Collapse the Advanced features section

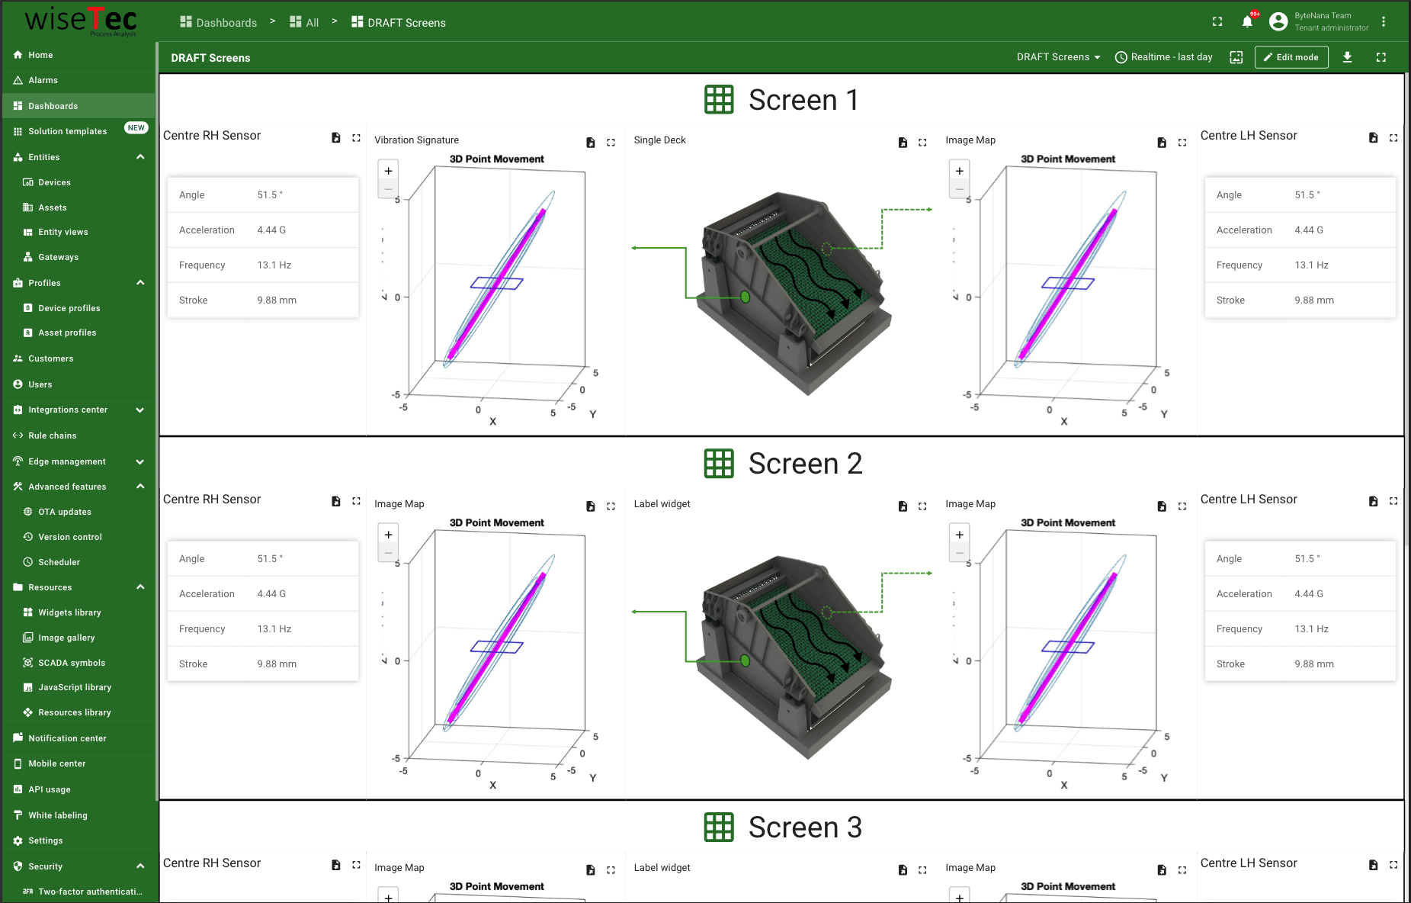[140, 487]
